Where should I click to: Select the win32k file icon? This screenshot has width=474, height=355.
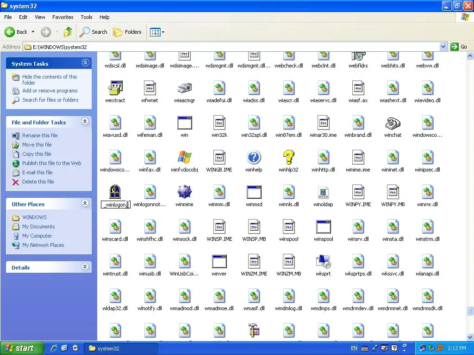coord(219,122)
